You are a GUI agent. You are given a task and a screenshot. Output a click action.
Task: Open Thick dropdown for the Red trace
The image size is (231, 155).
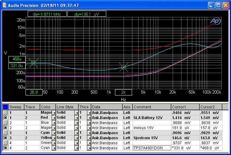click(89, 118)
